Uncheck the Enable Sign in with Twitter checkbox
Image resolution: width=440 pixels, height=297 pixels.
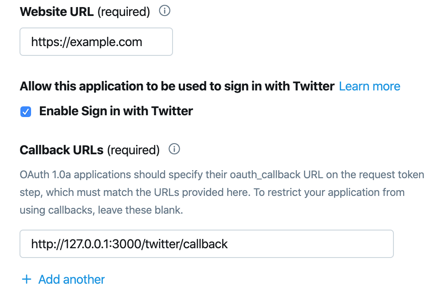(x=26, y=112)
